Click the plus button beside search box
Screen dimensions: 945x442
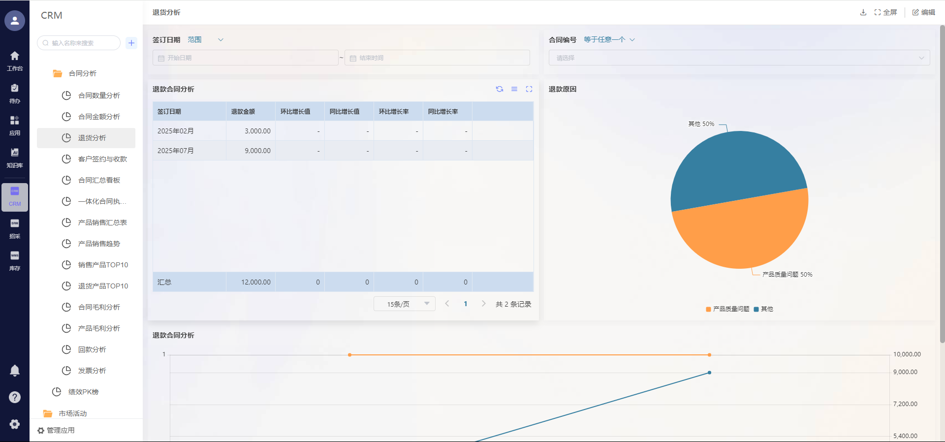coord(131,43)
